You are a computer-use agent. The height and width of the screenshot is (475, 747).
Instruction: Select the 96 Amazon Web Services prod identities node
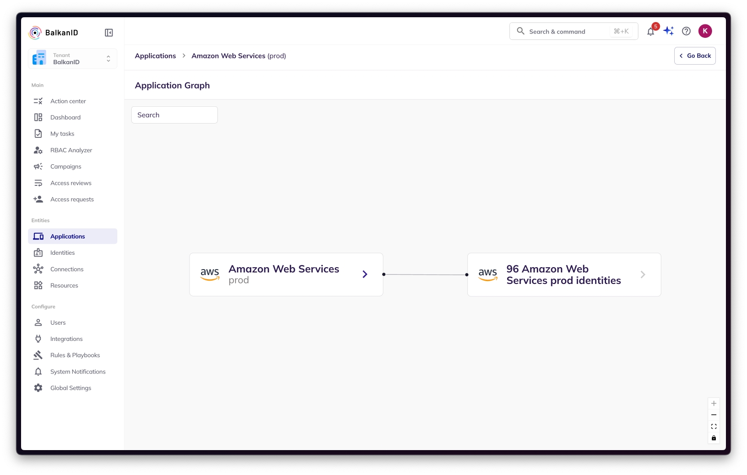(x=564, y=275)
